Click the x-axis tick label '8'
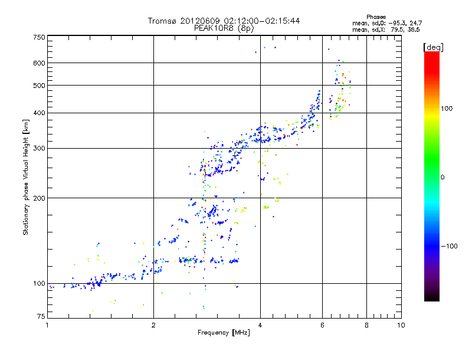This screenshot has height=354, width=472. pyautogui.click(x=366, y=325)
